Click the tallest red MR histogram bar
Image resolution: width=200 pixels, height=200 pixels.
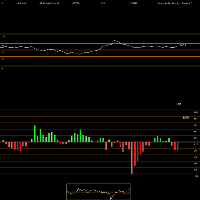(132, 158)
